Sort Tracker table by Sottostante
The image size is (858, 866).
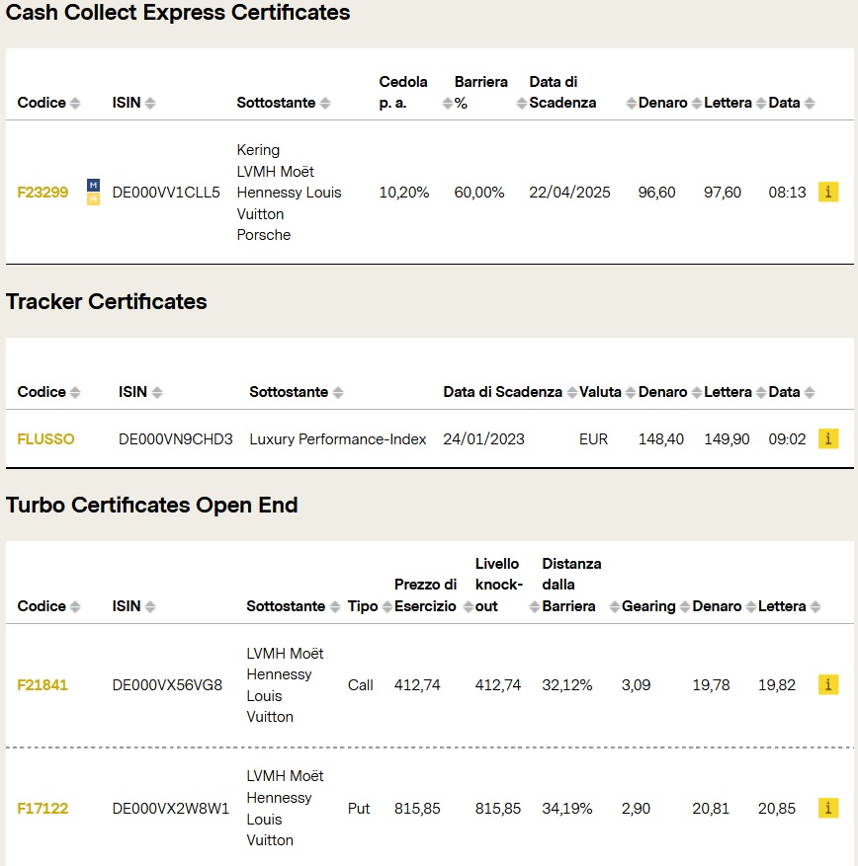point(338,393)
